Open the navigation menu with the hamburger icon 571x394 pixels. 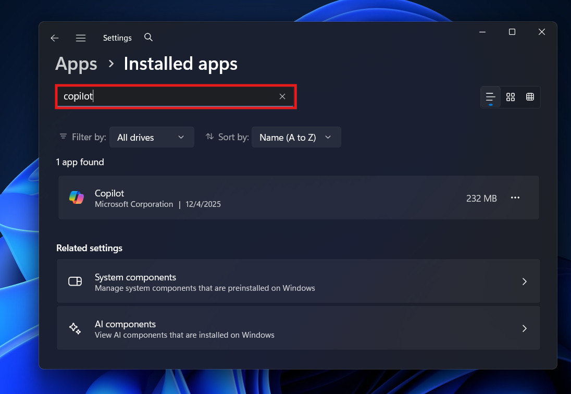[81, 38]
